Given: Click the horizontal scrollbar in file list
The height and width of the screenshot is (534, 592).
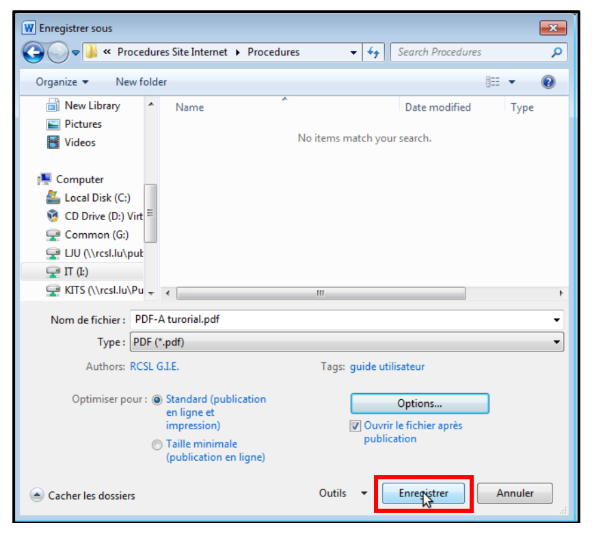Looking at the screenshot, I should (x=321, y=293).
